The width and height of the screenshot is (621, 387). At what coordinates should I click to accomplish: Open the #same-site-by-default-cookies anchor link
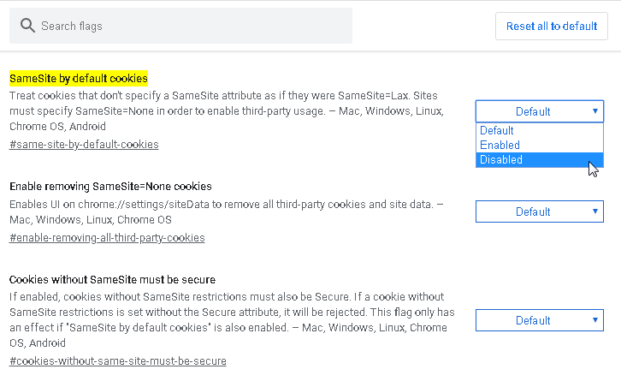click(84, 145)
